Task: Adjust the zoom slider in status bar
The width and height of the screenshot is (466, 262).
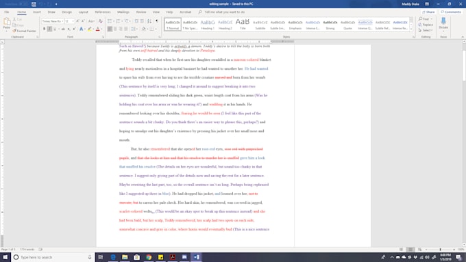Action: point(440,250)
